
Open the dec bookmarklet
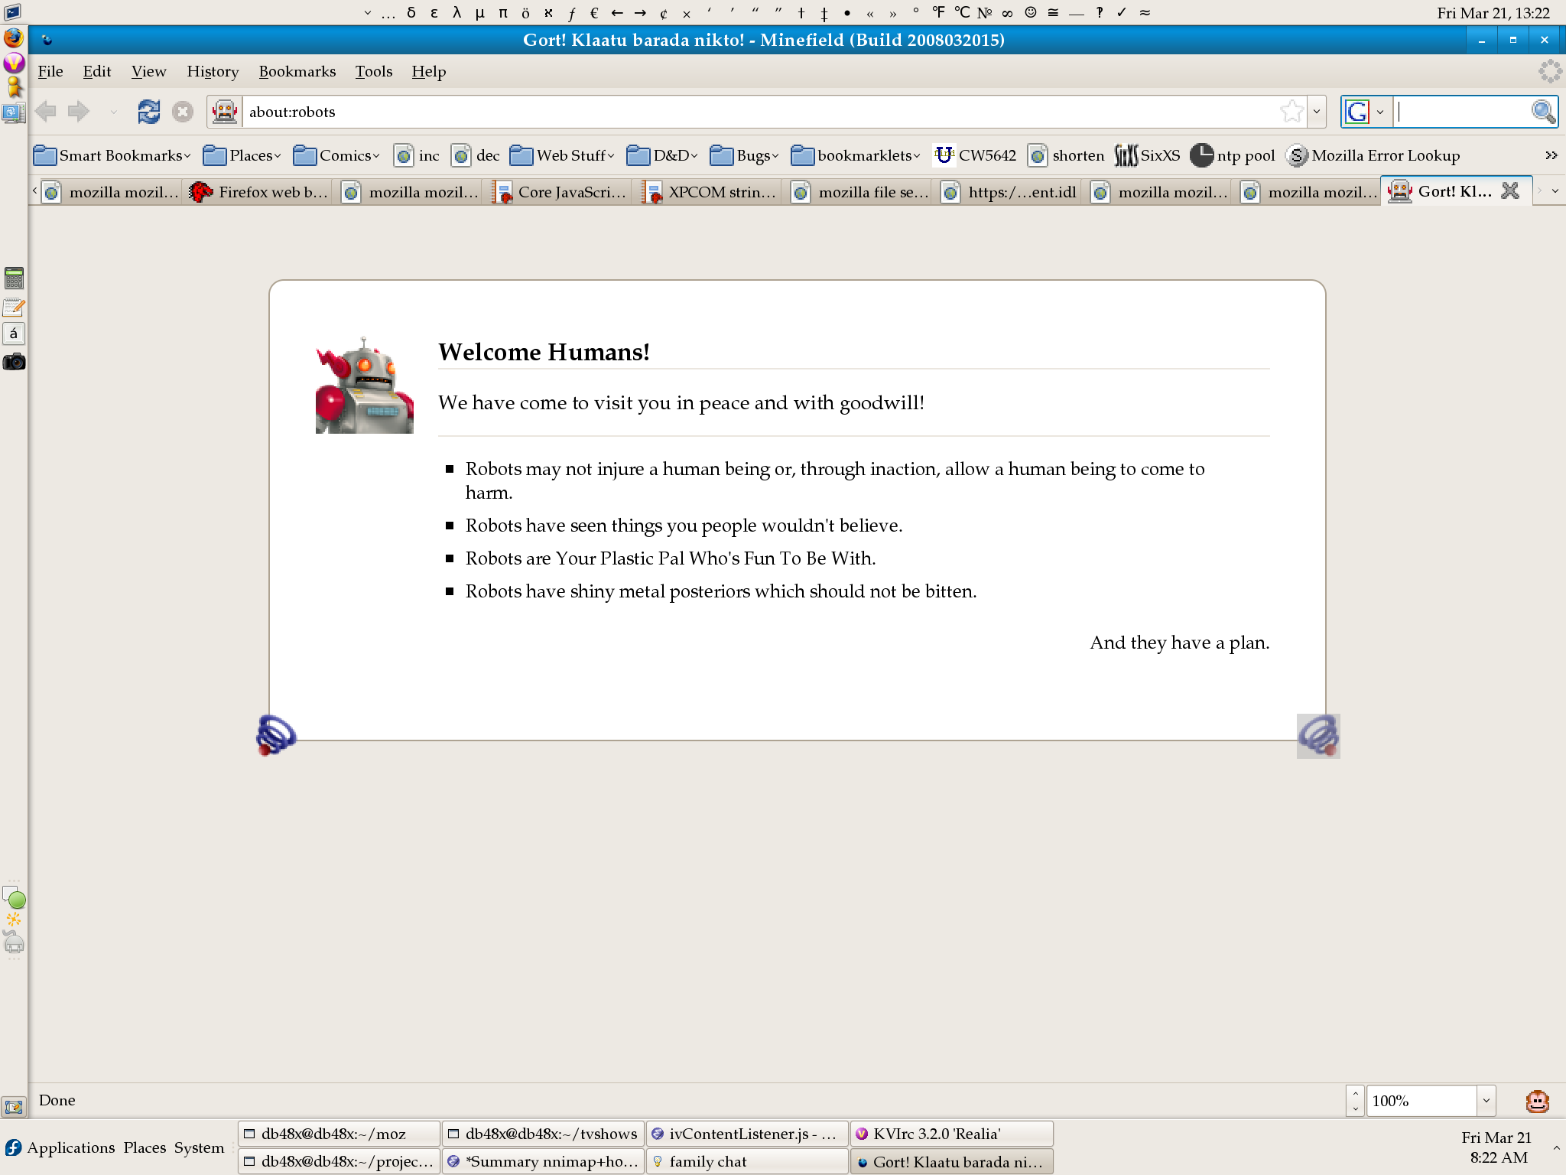coord(475,155)
